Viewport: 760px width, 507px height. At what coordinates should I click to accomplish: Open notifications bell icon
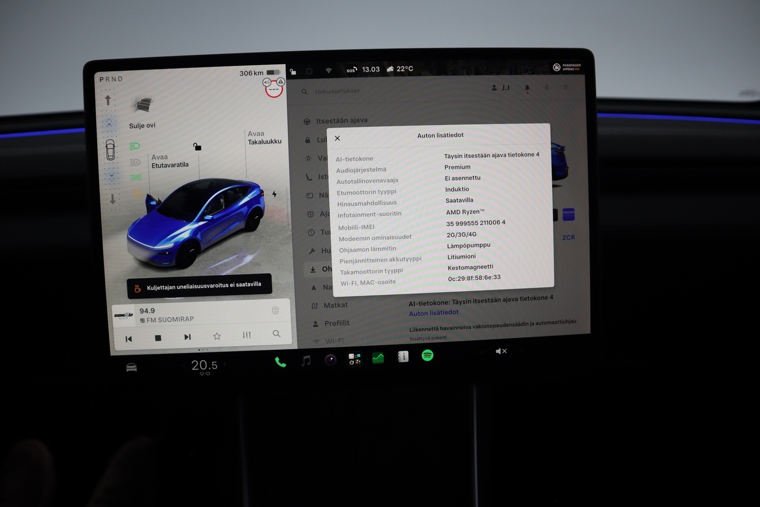pos(527,88)
